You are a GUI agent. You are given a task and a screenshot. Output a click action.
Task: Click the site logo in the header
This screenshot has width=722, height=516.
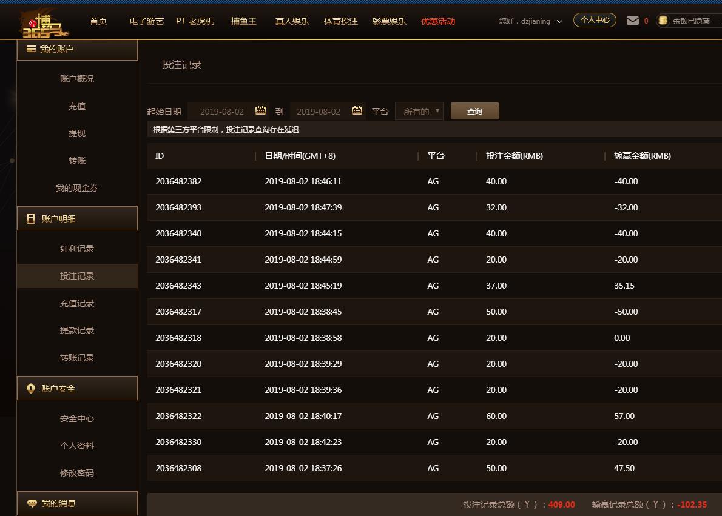tap(45, 24)
